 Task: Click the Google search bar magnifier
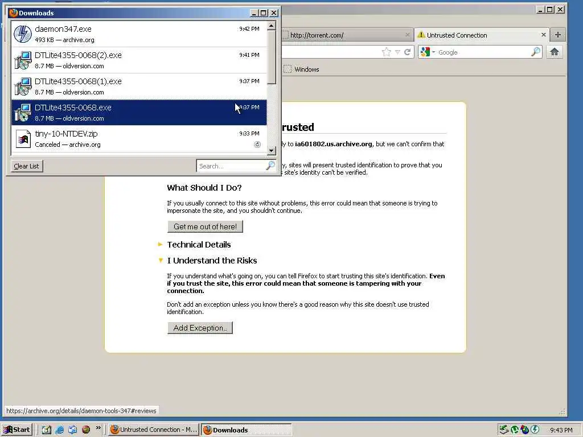pos(535,52)
